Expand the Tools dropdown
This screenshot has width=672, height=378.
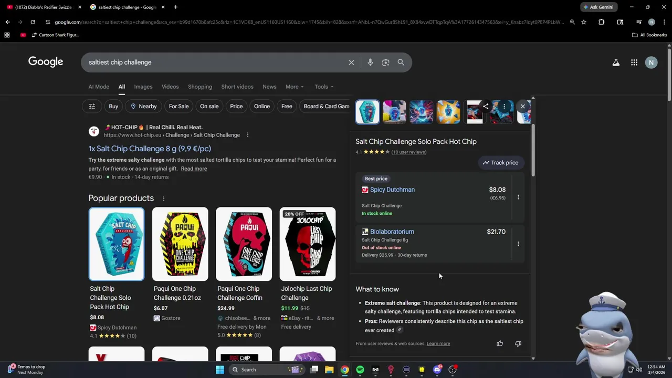tap(324, 87)
